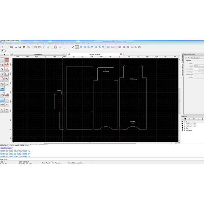Select the snap to grid tool
The width and height of the screenshot is (204, 204).
[x=7, y=60]
